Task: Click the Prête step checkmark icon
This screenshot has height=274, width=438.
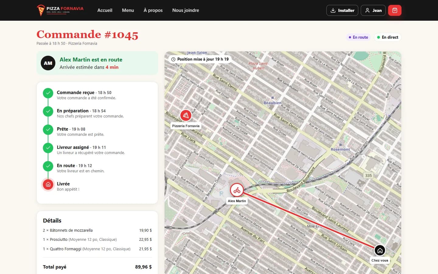Action: 48,130
